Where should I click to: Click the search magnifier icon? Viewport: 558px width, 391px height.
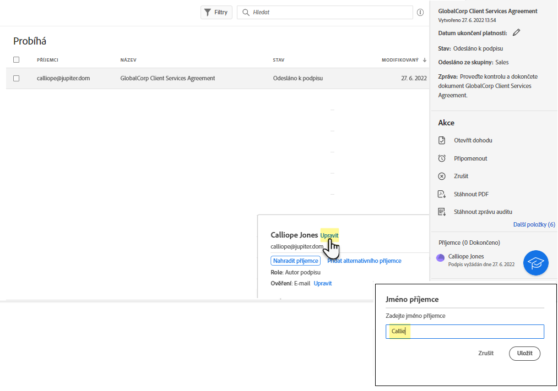click(x=246, y=12)
